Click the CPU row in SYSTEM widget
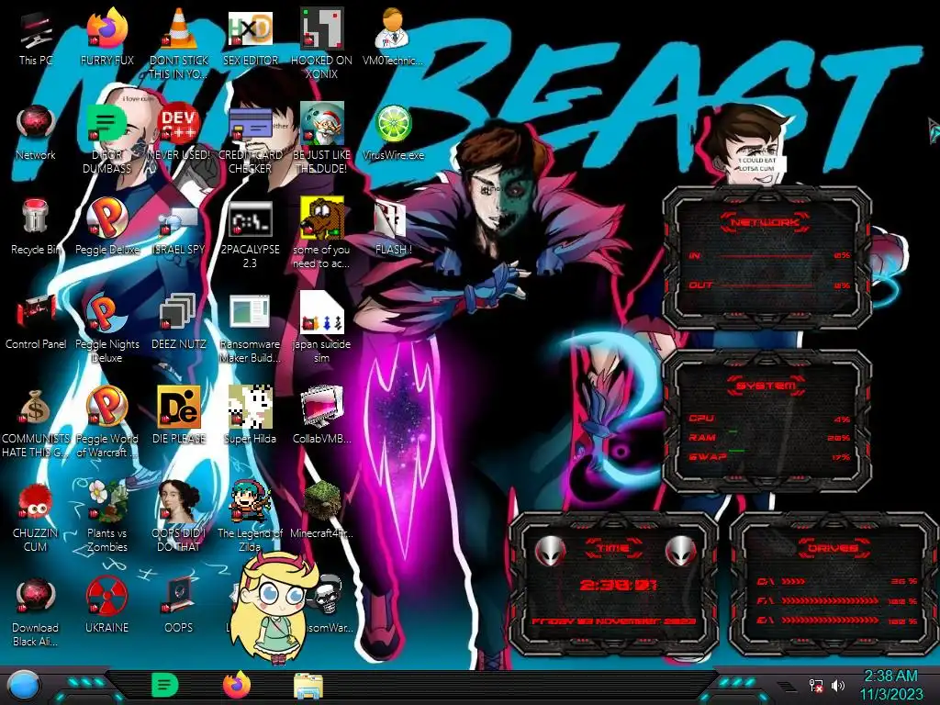The image size is (940, 705). 769,419
